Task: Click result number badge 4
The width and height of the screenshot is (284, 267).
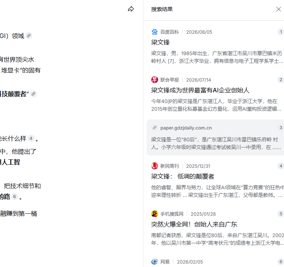Action: 281,166
